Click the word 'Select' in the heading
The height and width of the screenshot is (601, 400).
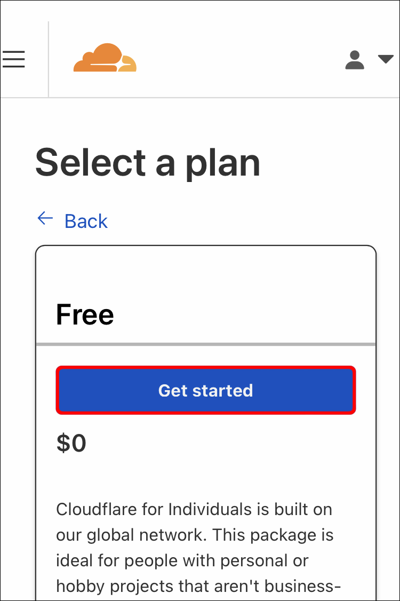[90, 162]
